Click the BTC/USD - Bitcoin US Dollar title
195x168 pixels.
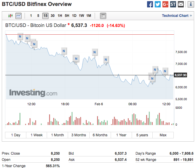(x=36, y=25)
